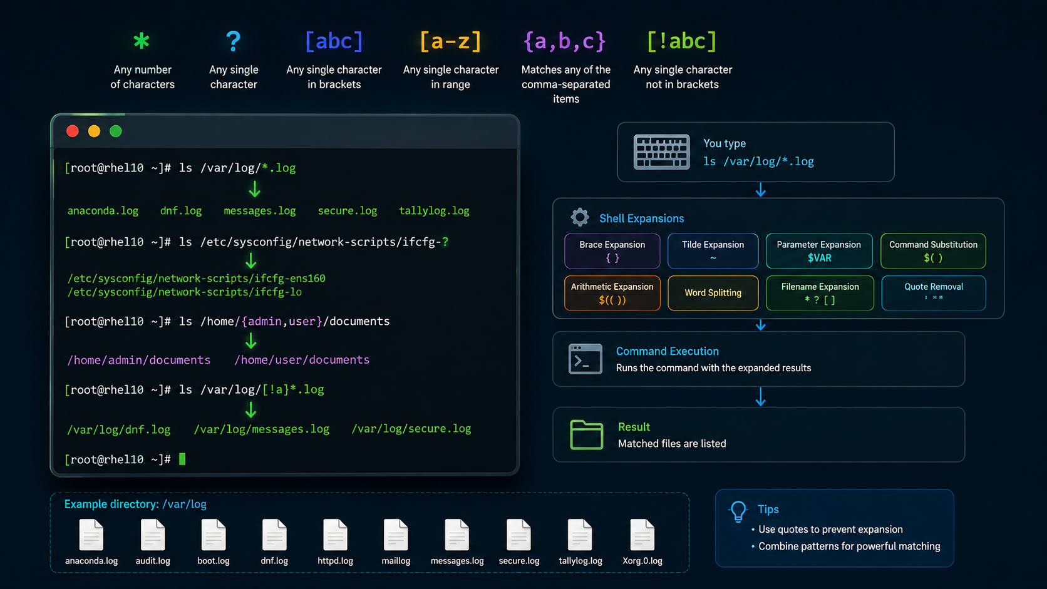Click the dnf.log file icon
Viewport: 1047px width, 589px height.
[274, 535]
